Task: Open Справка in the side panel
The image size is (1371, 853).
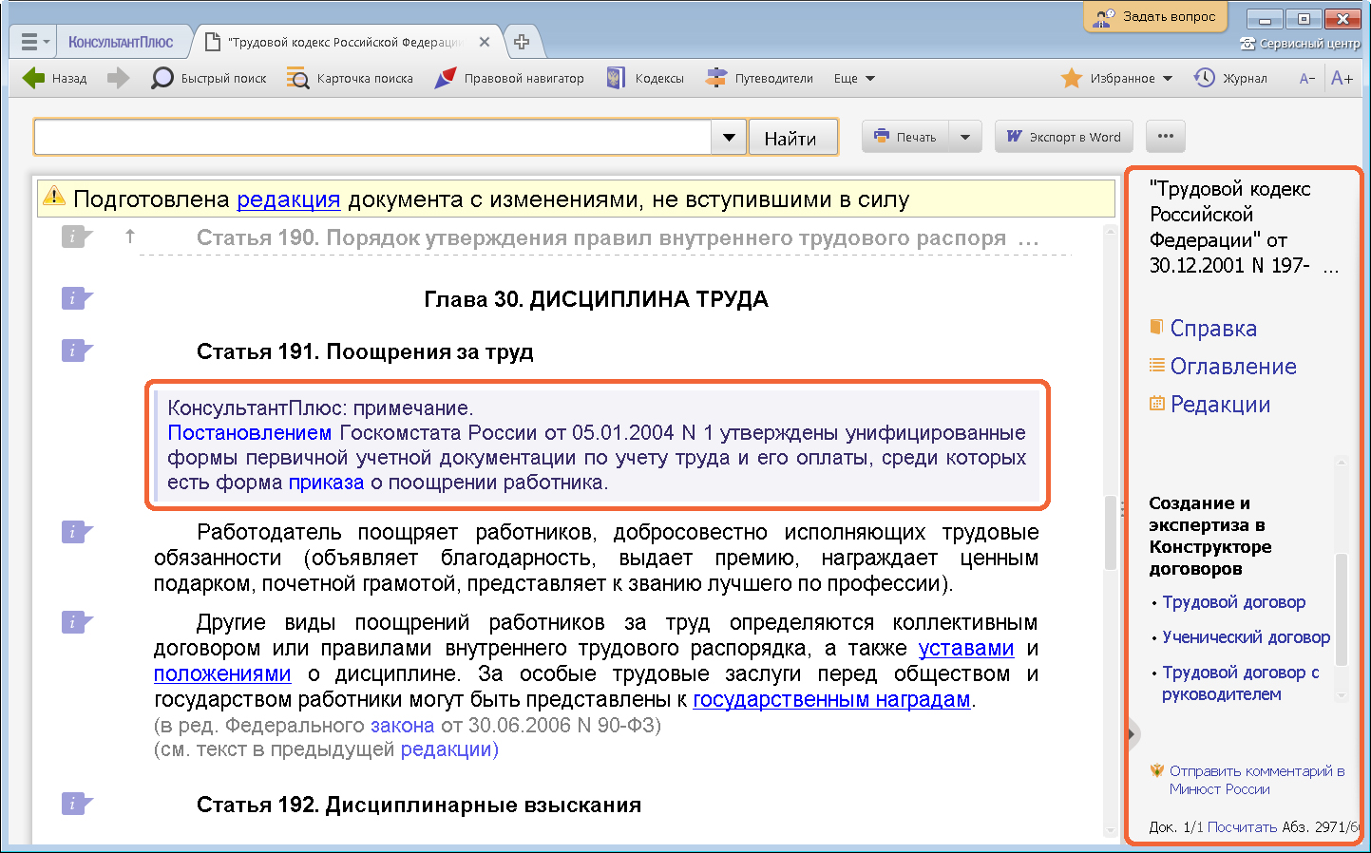Action: point(1213,329)
